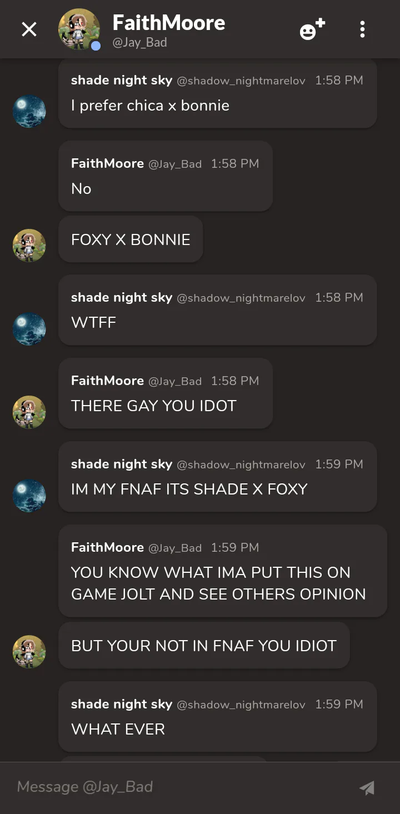Select the 'WHAT EVER' message bubble
This screenshot has width=400, height=814.
(218, 717)
